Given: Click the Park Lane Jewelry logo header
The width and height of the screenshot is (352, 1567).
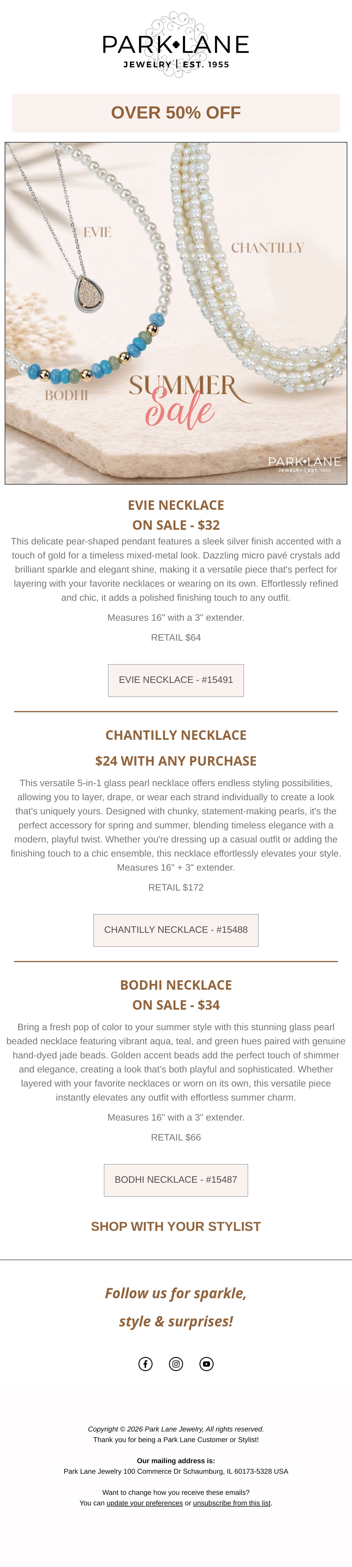Looking at the screenshot, I should click(176, 44).
